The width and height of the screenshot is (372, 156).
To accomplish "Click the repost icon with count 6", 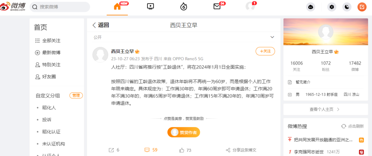I will click(x=114, y=150).
